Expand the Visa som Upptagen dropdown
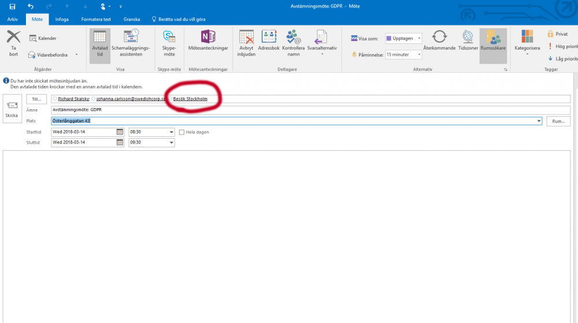Screen dimensions: 578x323 tap(419, 38)
